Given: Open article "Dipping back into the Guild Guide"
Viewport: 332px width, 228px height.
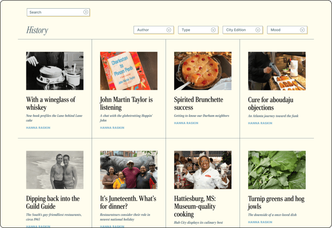Looking at the screenshot, I should click(x=53, y=202).
